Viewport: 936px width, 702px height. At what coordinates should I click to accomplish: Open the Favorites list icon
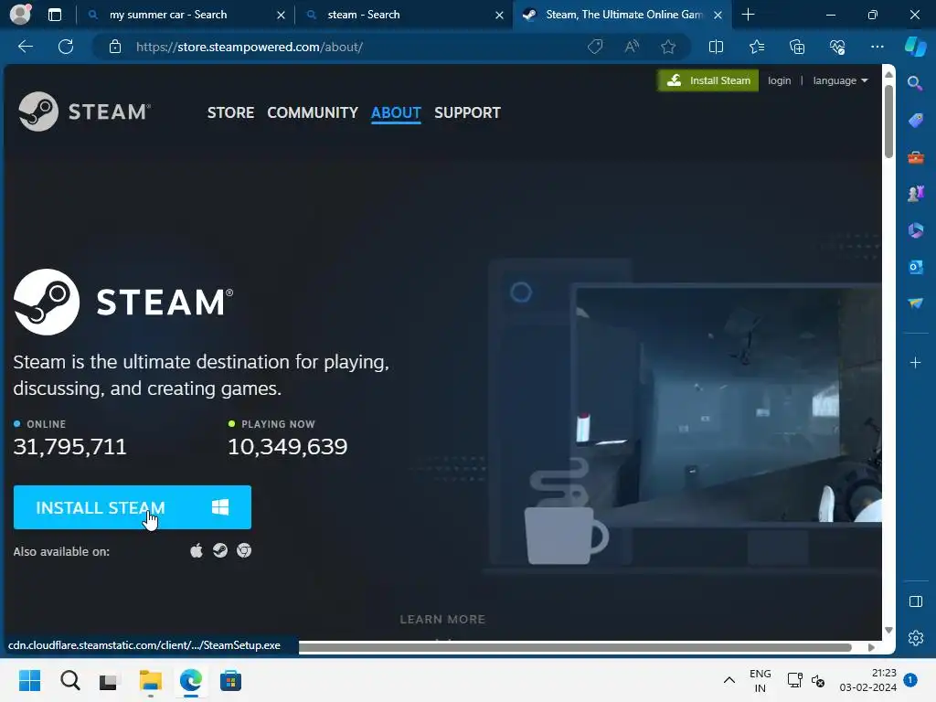point(756,47)
